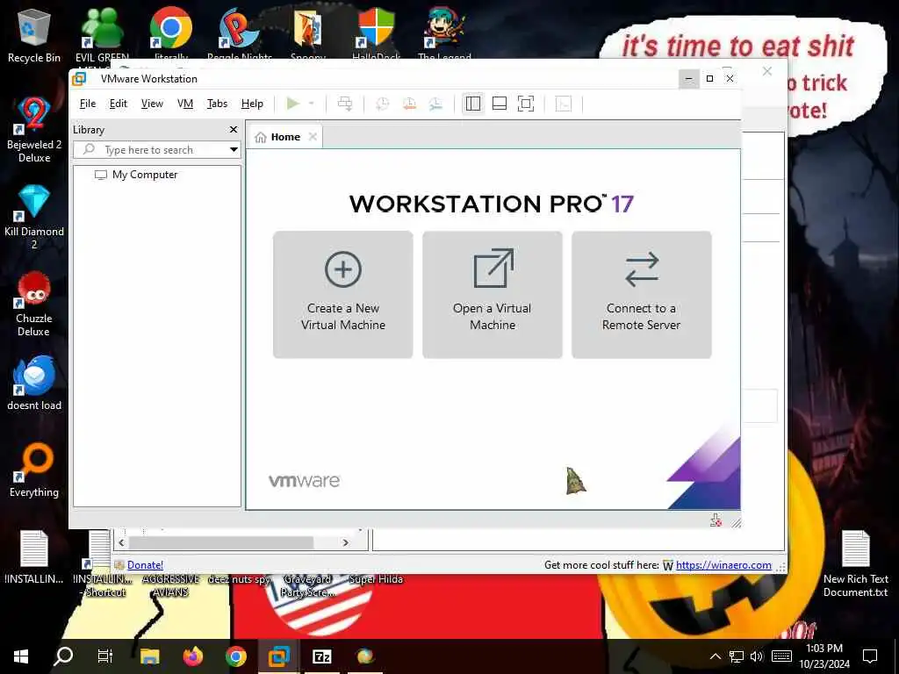
Task: Click the Donate! link in background window
Action: pyautogui.click(x=145, y=565)
